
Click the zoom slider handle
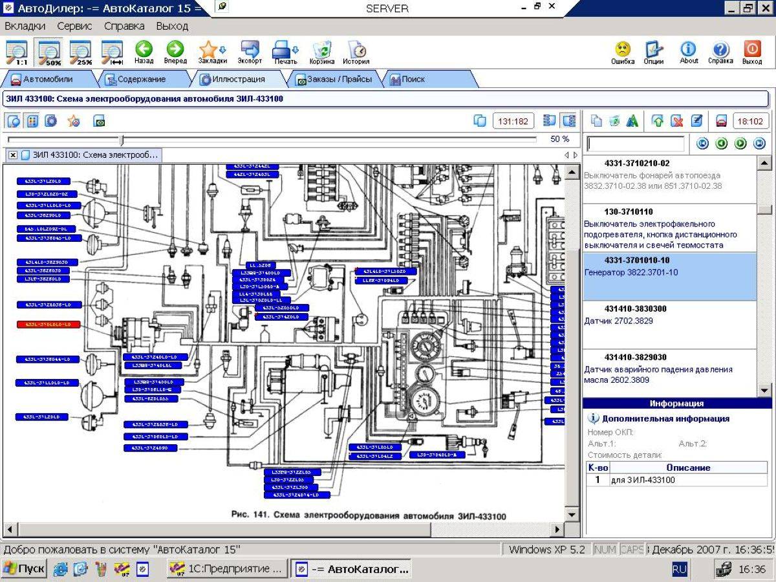pyautogui.click(x=122, y=139)
